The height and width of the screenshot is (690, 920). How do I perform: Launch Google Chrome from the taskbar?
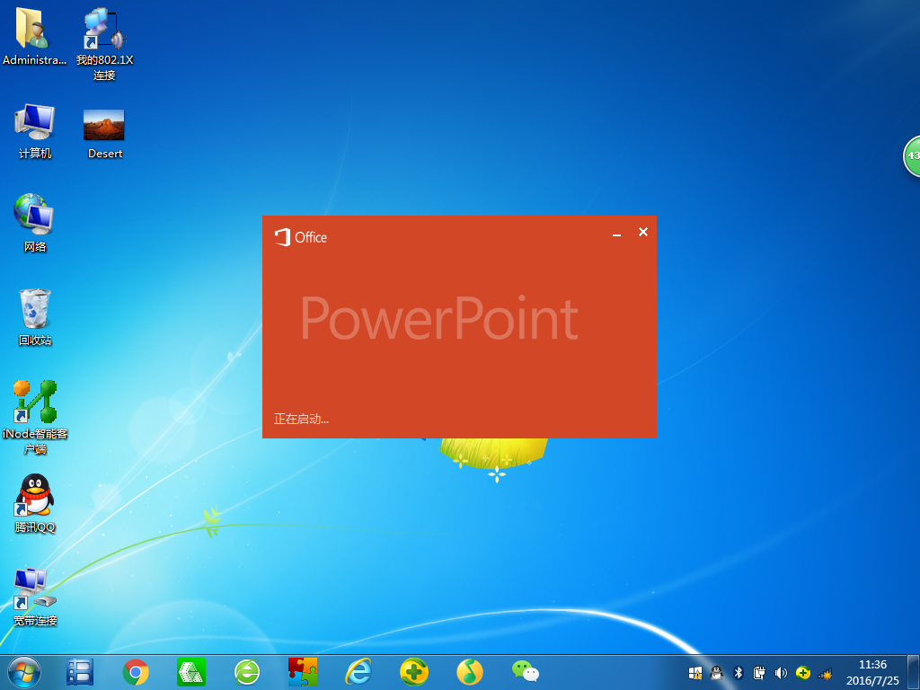click(x=136, y=672)
